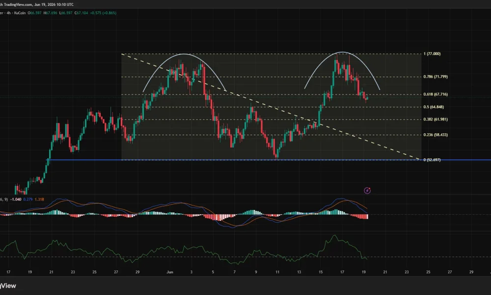Viewport: 491px width, 295px height.
Task: Select the dashed descending trend line
Action: (x=271, y=107)
